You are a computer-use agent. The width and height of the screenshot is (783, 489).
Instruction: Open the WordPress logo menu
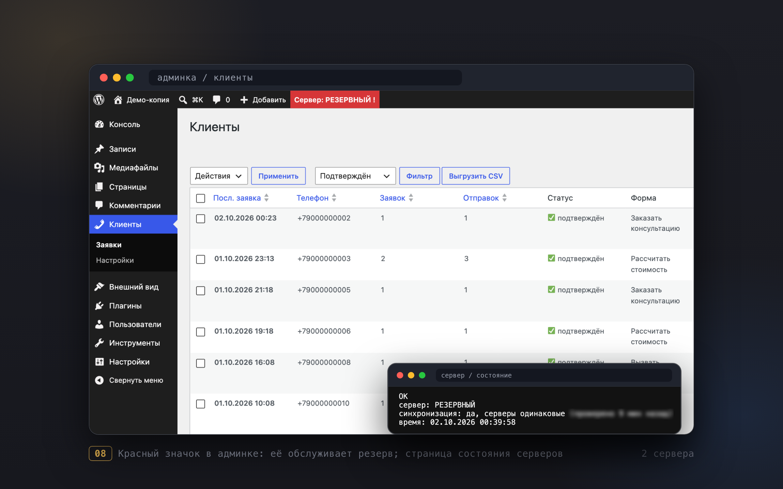click(x=99, y=100)
